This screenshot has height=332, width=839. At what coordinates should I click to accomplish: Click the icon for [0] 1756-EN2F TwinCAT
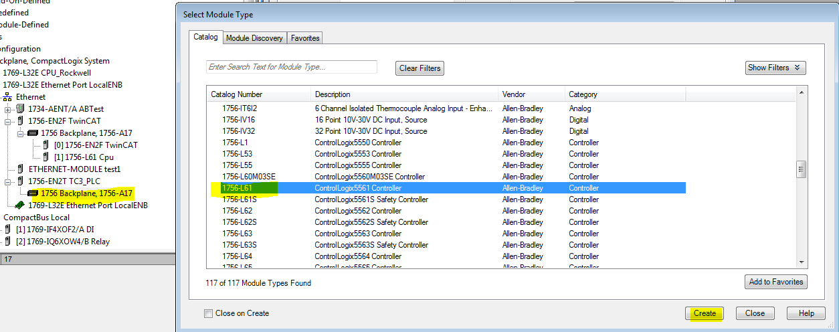point(45,145)
